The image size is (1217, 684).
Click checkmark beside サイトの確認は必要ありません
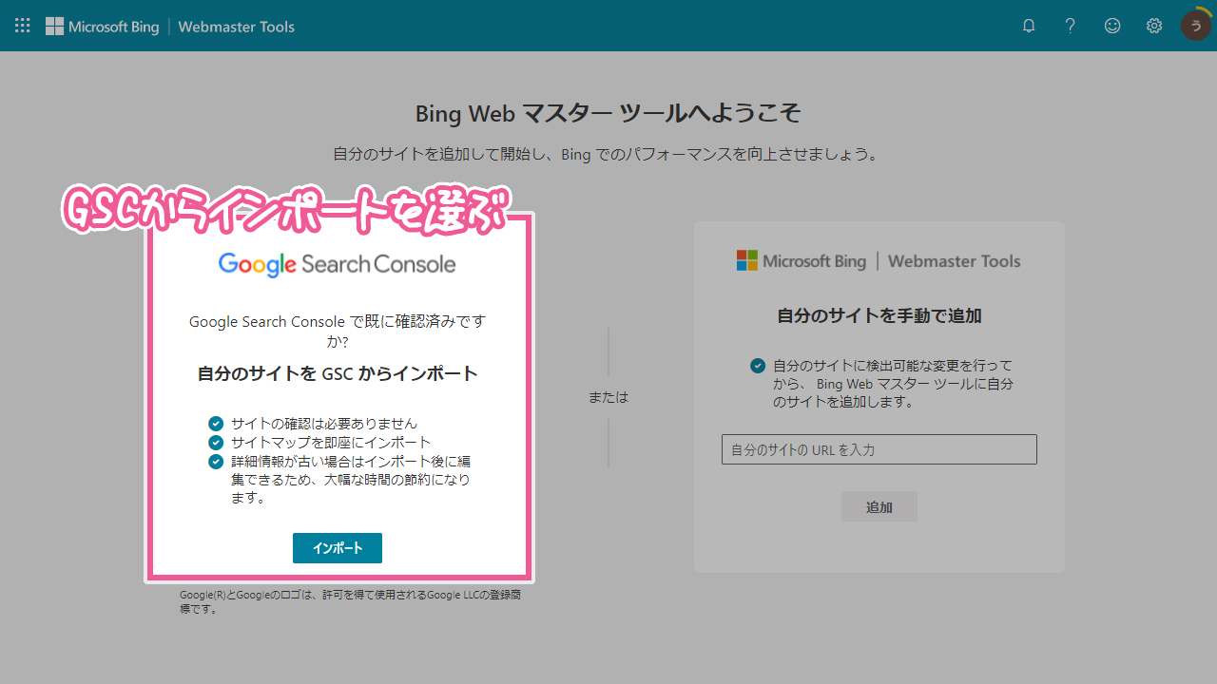pos(216,424)
